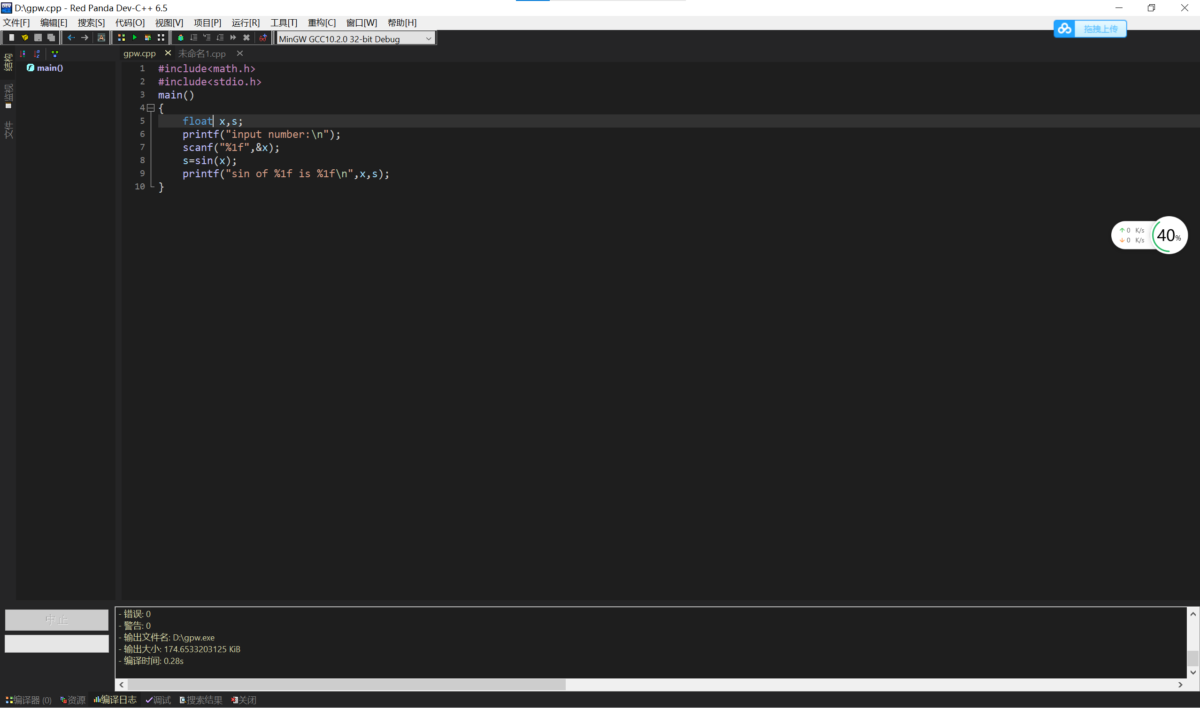Open the MinGW GCC compiler set dropdown

(429, 38)
